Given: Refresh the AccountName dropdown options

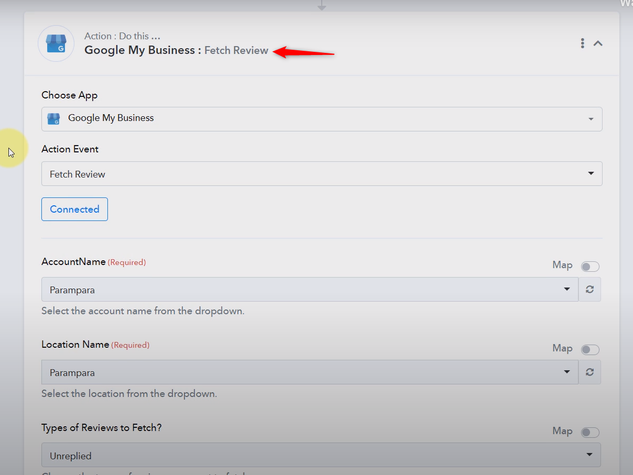Looking at the screenshot, I should [x=590, y=289].
